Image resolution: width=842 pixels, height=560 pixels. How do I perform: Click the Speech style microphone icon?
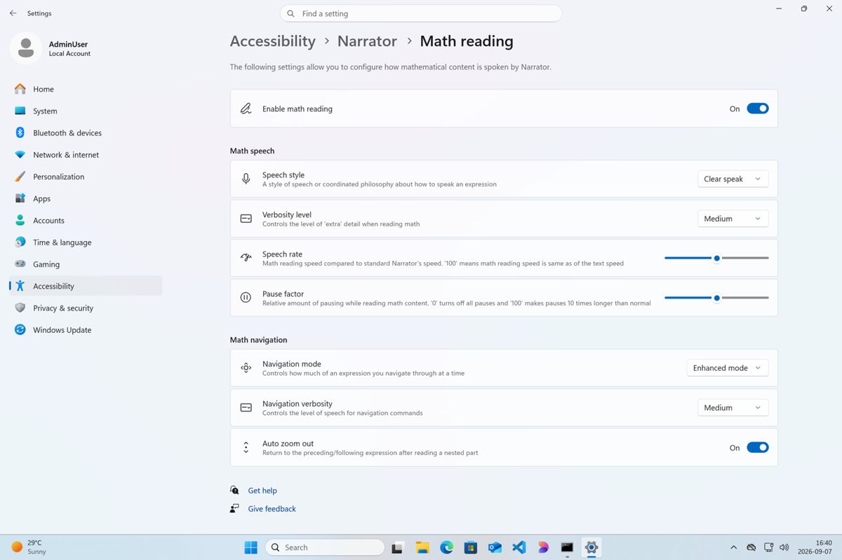246,179
